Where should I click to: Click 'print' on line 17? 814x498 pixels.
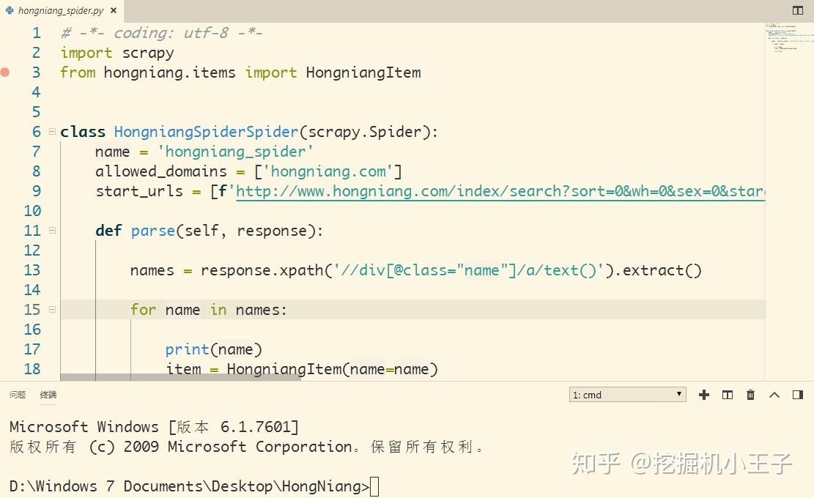point(187,349)
